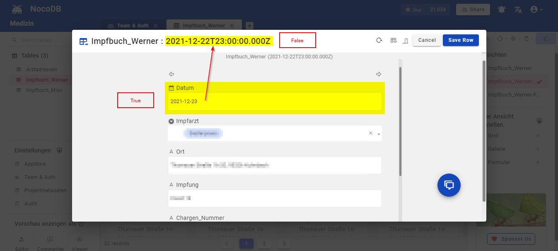Open the comment bubble button in record modal
Image resolution: width=558 pixels, height=251 pixels.
tap(449, 185)
